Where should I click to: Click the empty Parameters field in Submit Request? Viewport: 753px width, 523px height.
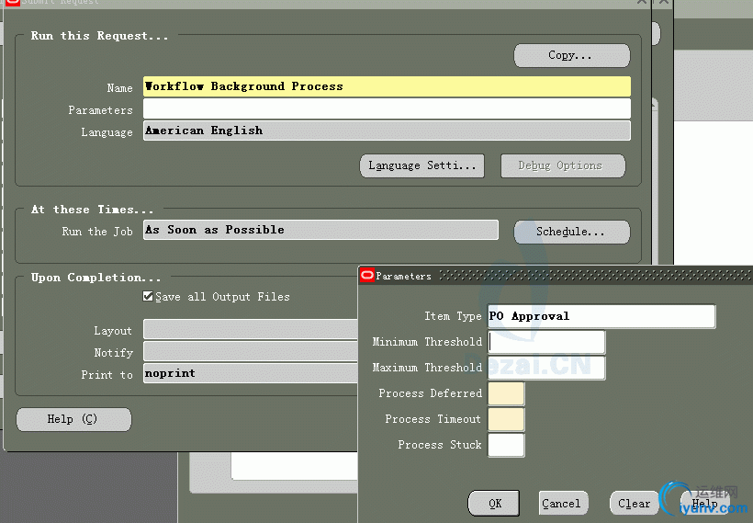click(387, 108)
